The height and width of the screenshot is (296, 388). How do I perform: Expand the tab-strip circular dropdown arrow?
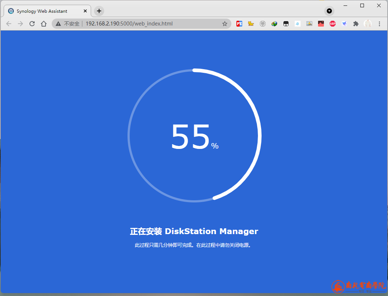pos(329,11)
